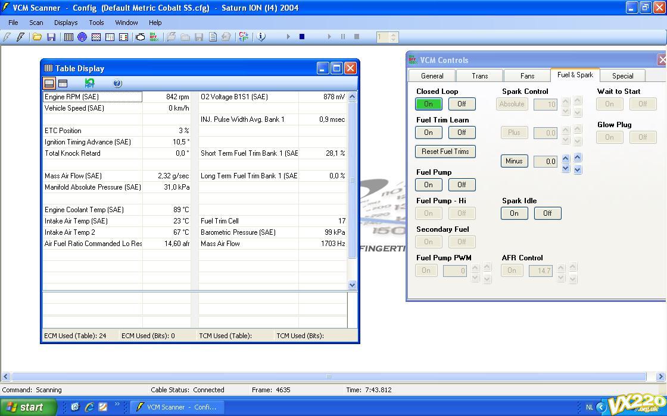Click main window horizontal scrollbar left arrow
The width and height of the screenshot is (667, 416).
tap(5, 377)
